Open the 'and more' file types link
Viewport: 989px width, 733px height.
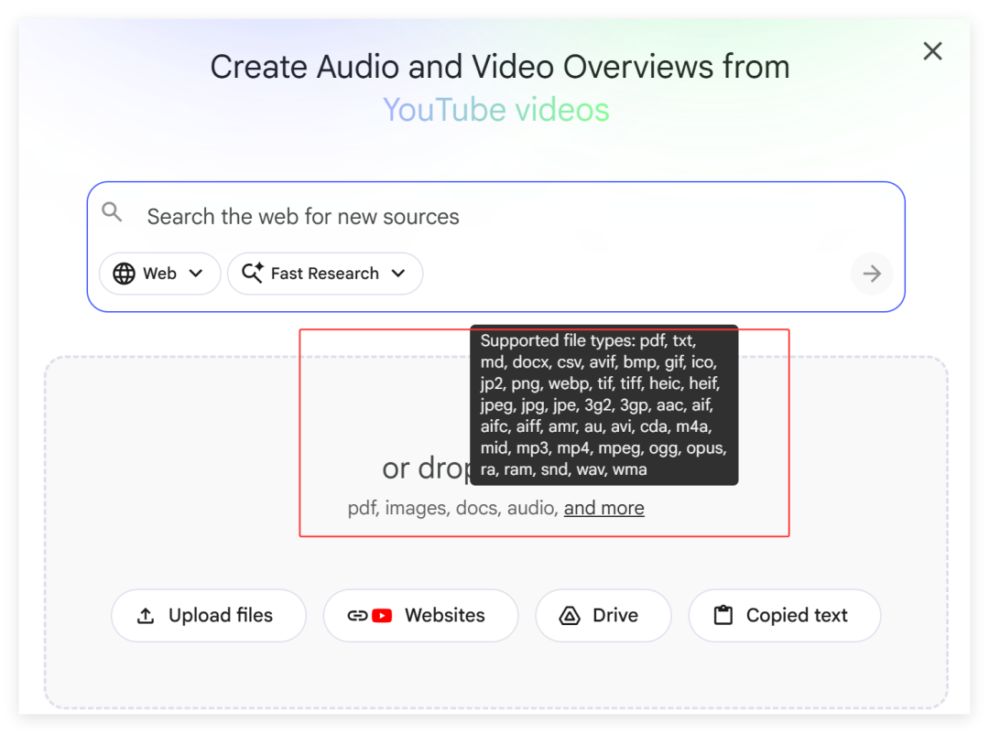coord(603,508)
